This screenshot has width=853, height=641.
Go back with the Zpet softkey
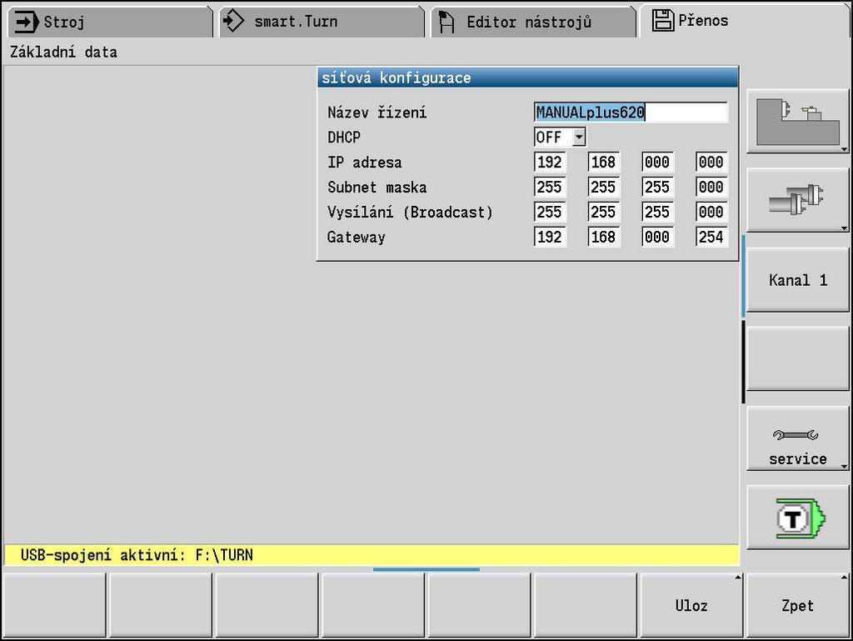[797, 605]
